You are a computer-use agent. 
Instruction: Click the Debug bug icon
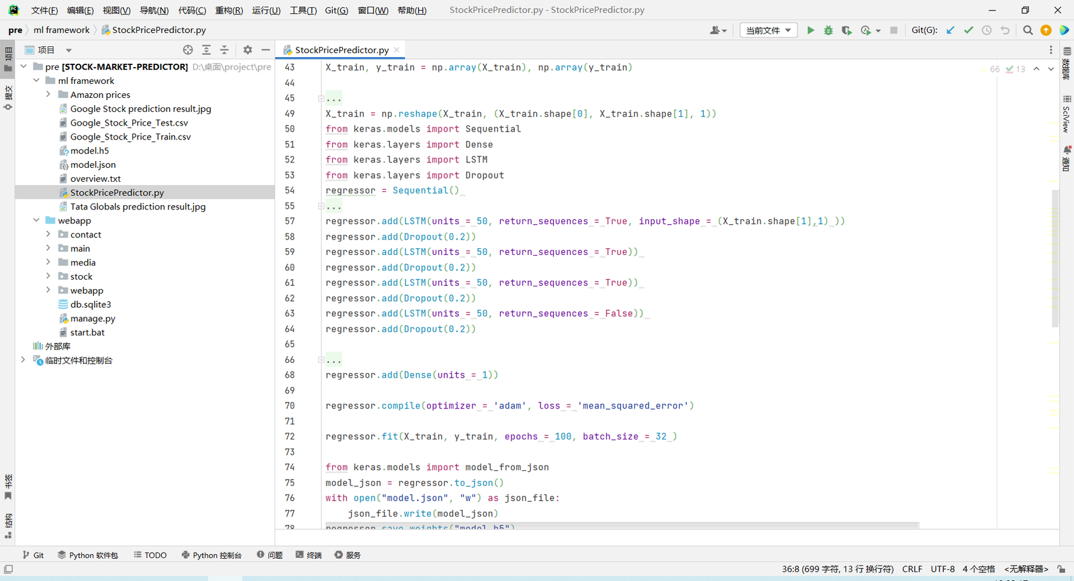[828, 30]
